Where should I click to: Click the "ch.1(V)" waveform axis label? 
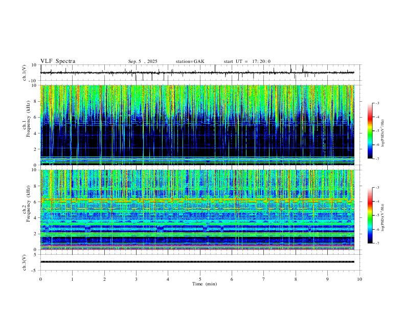[x=25, y=73]
